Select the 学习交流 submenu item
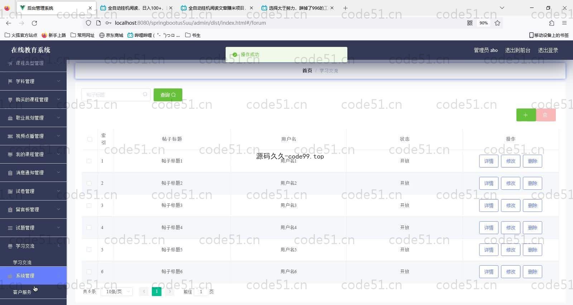The height and width of the screenshot is (305, 573). click(33, 262)
